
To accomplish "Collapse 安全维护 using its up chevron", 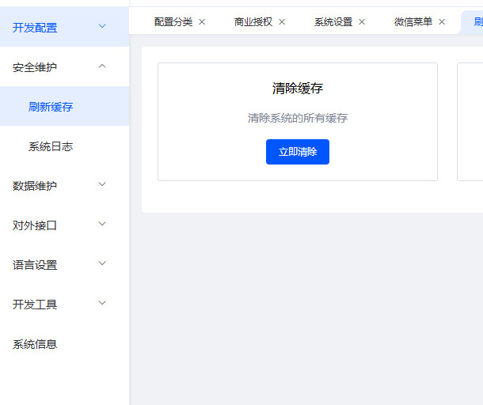I will (101, 66).
